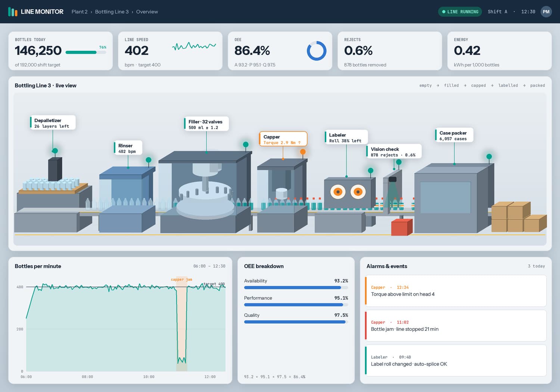
Task: Click the 0.6% rejects value
Action: click(358, 50)
